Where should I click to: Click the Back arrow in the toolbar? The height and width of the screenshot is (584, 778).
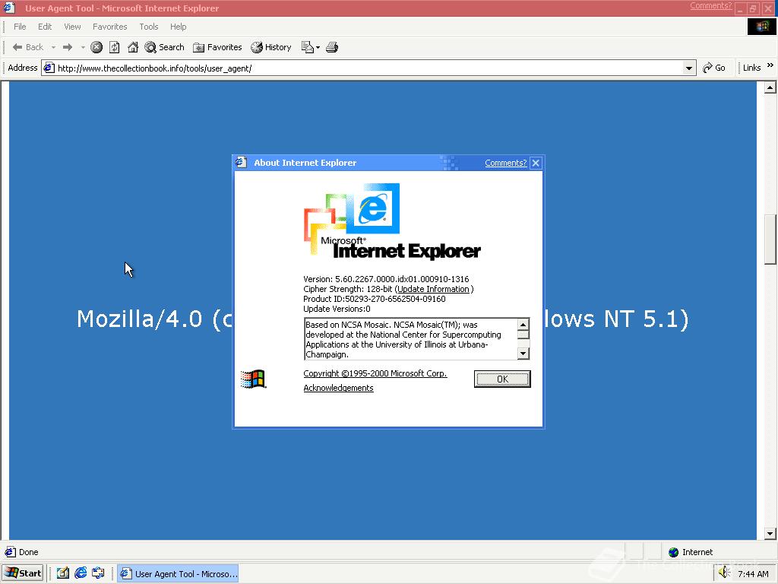coord(28,47)
